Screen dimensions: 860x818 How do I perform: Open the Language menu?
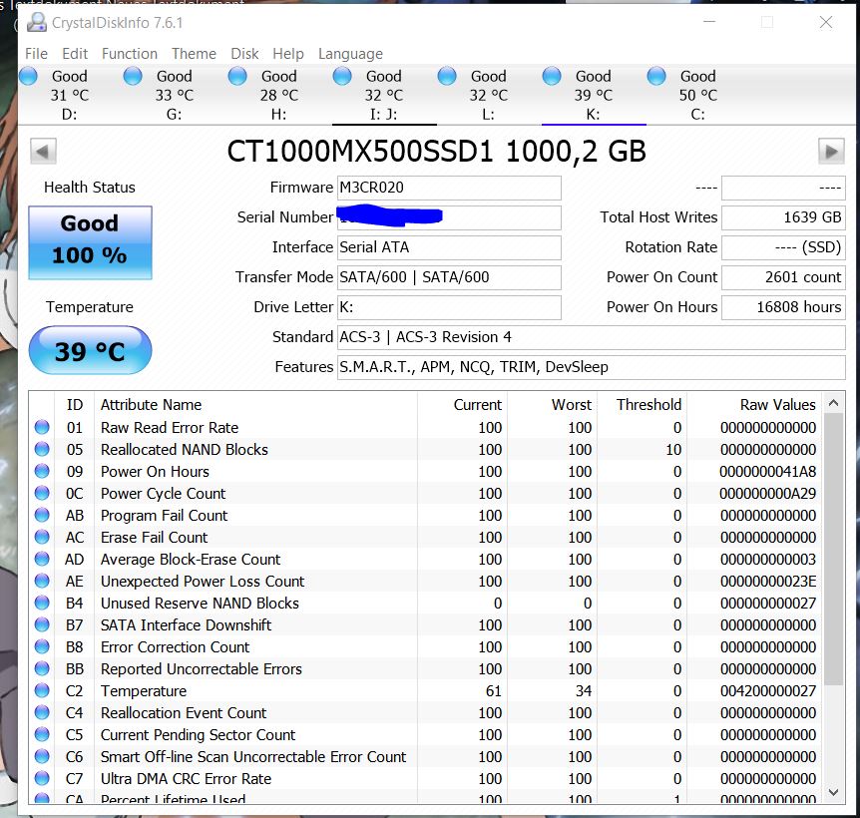tap(350, 54)
